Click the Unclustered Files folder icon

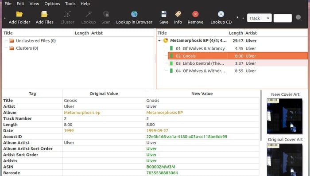pyautogui.click(x=12, y=41)
